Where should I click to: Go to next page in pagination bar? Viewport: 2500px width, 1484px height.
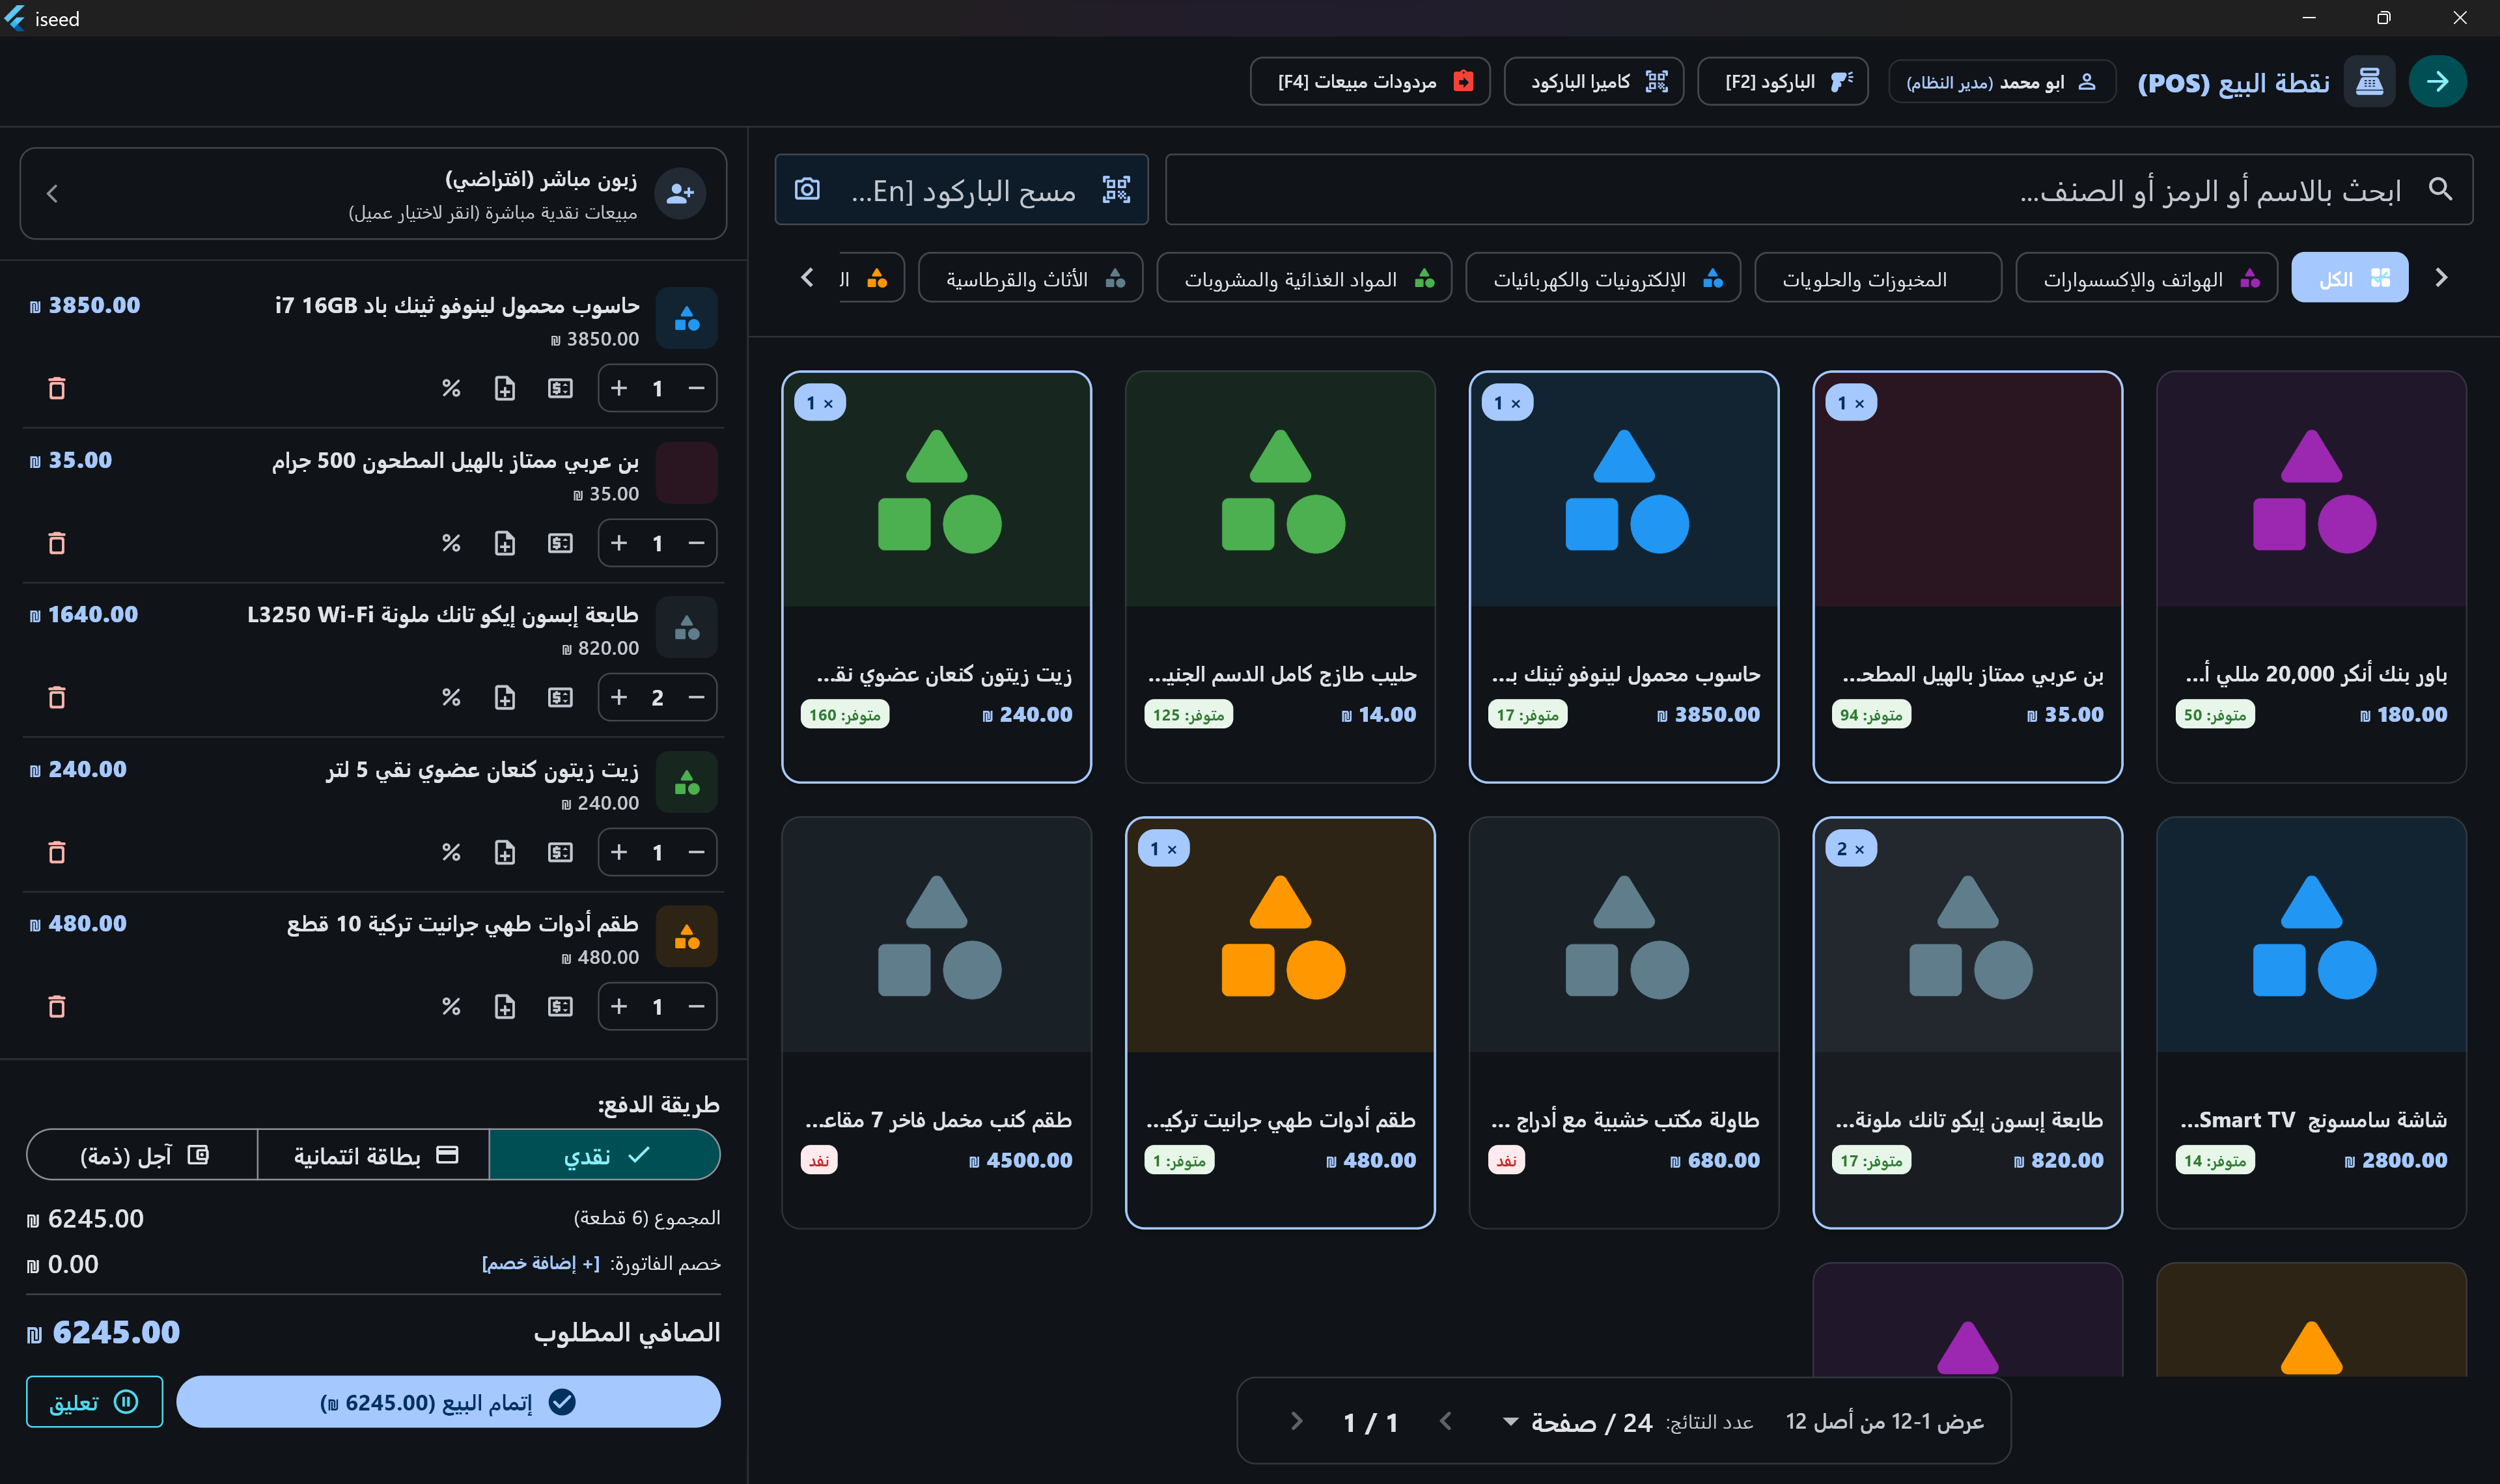click(1297, 1421)
